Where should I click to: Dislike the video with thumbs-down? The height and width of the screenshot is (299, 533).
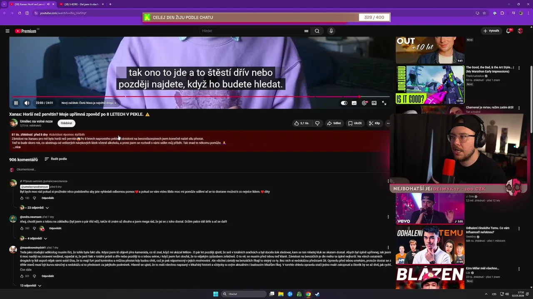tap(317, 123)
